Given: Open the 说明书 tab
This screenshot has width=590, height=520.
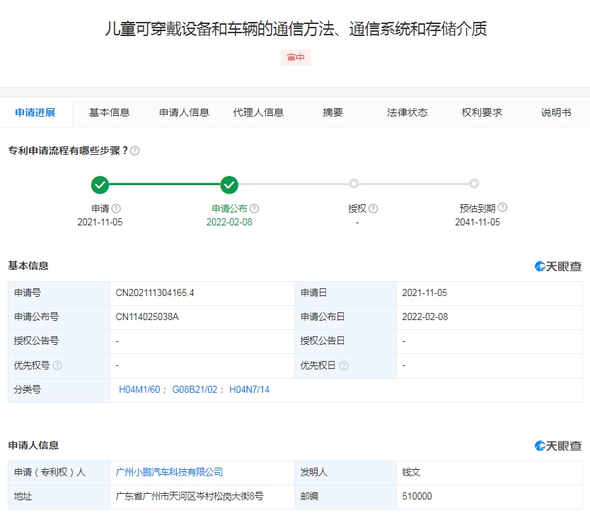Looking at the screenshot, I should (556, 112).
